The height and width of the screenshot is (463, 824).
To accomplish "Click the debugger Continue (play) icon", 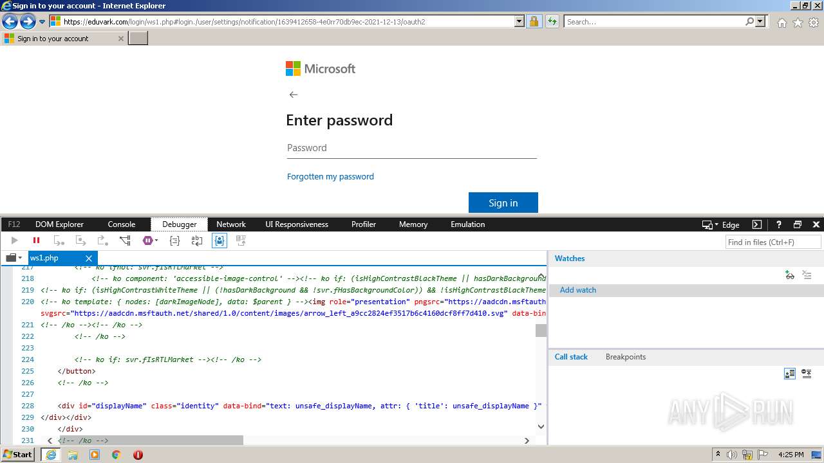I will coord(15,241).
